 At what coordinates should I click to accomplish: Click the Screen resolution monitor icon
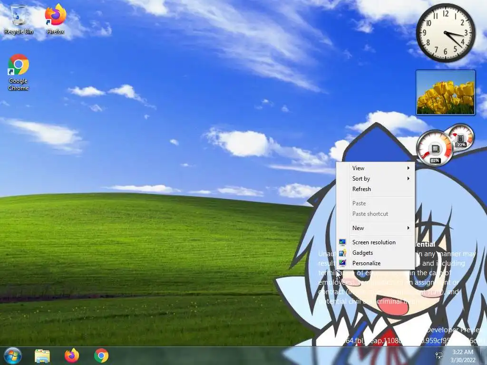[342, 242]
